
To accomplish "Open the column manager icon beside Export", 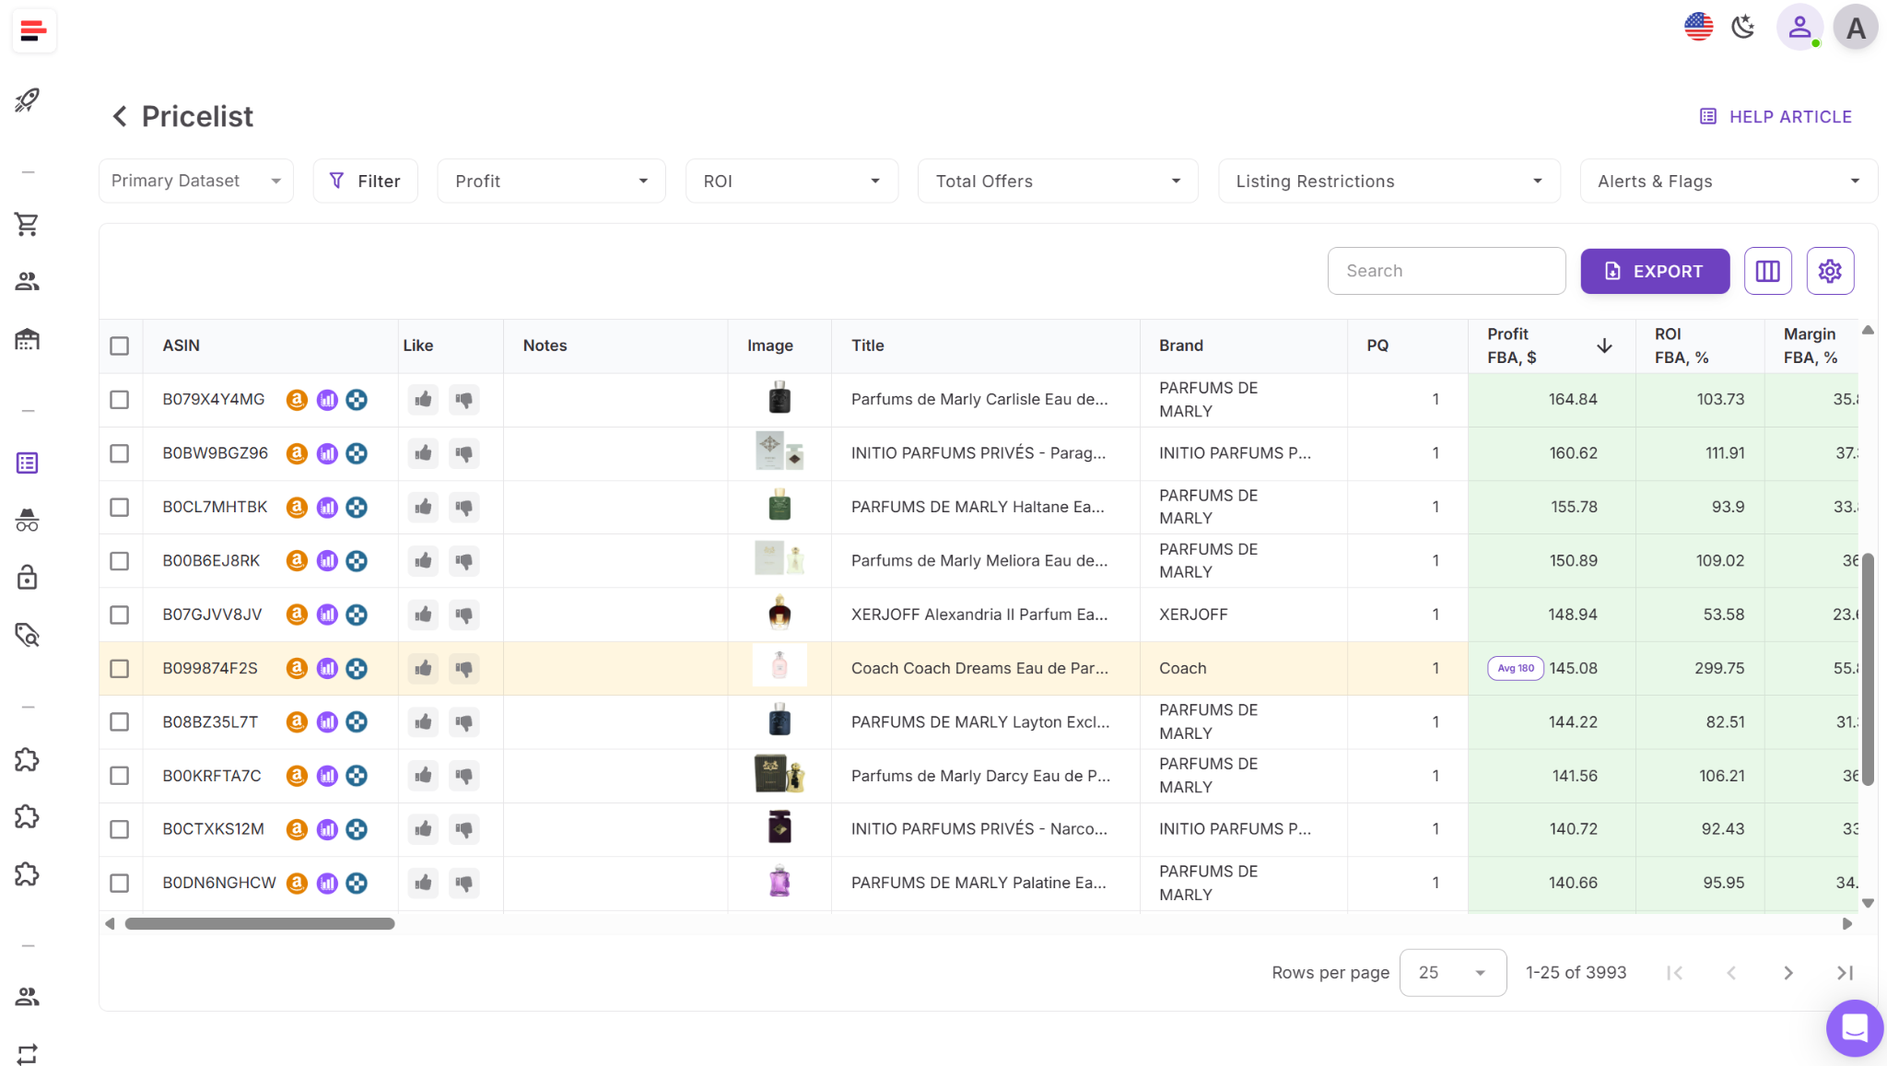I will click(x=1767, y=271).
